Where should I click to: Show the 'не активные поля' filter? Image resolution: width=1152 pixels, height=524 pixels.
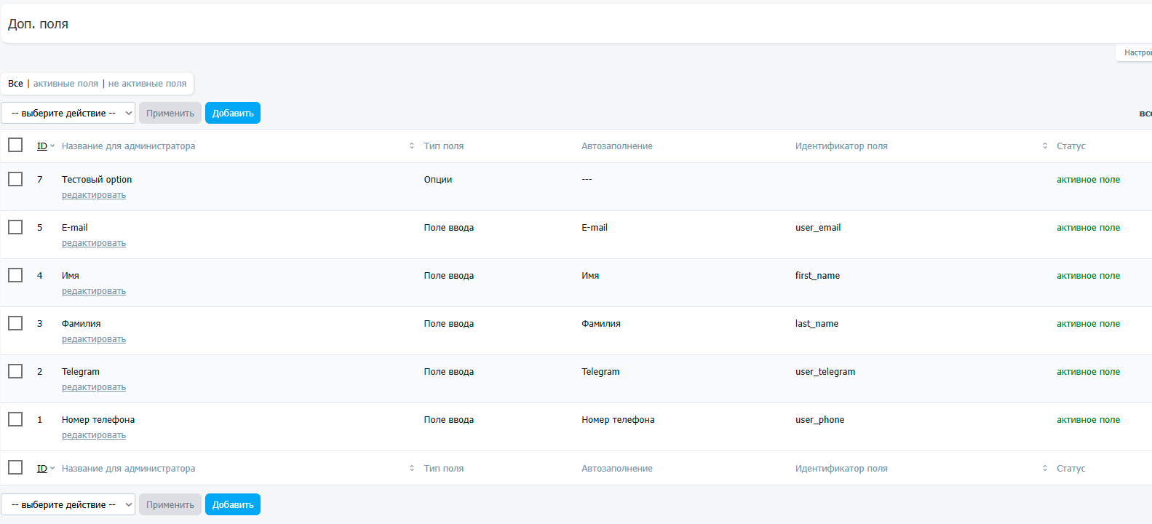tap(147, 84)
